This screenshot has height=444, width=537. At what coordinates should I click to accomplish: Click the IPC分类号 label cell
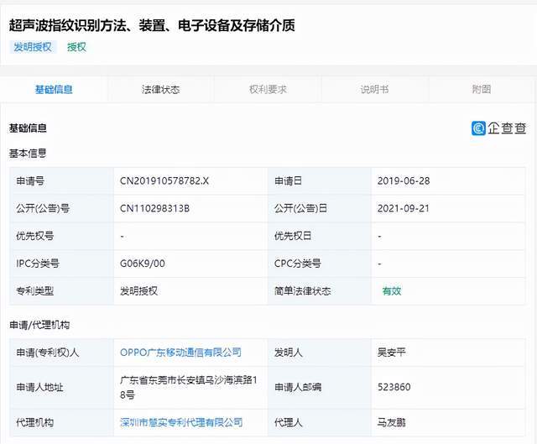[61, 264]
